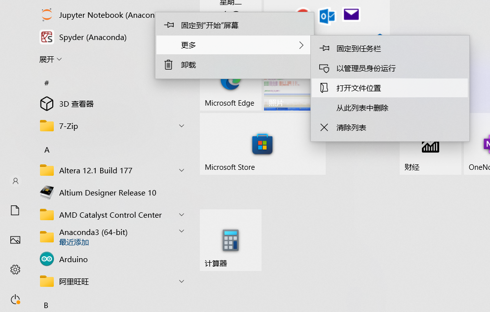Open the Microsoft Store tile

(x=263, y=144)
